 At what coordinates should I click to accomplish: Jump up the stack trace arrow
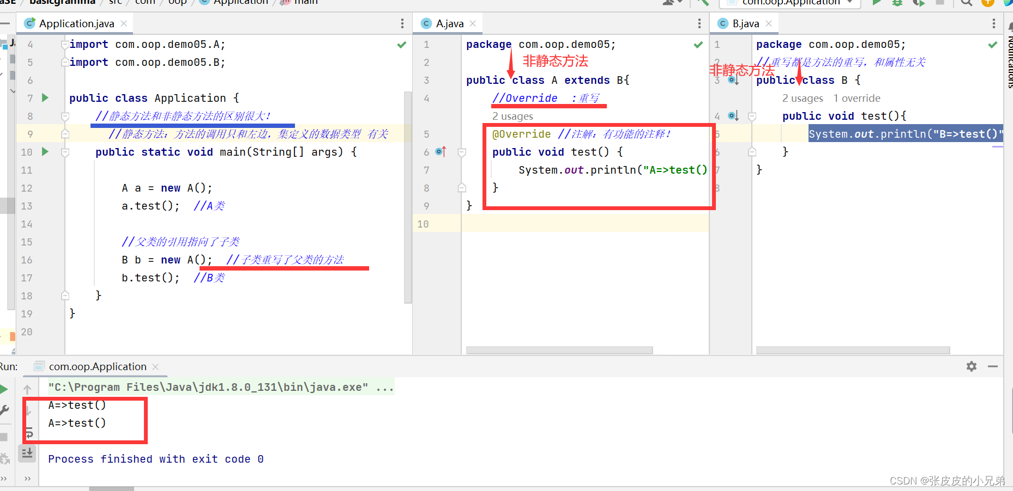click(27, 389)
